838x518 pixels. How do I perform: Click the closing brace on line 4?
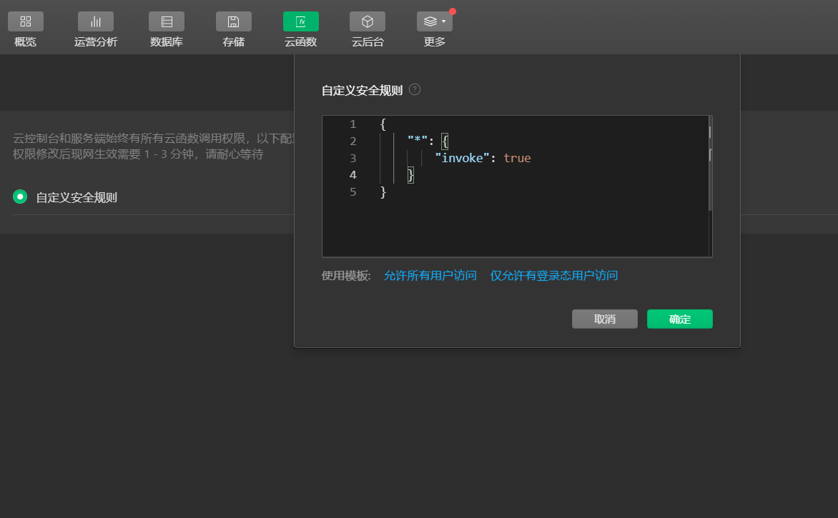(410, 175)
